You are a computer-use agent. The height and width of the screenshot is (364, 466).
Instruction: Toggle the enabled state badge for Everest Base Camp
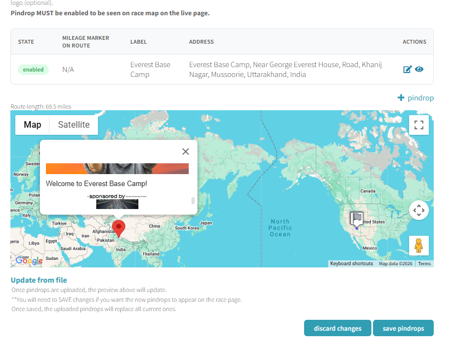[32, 69]
